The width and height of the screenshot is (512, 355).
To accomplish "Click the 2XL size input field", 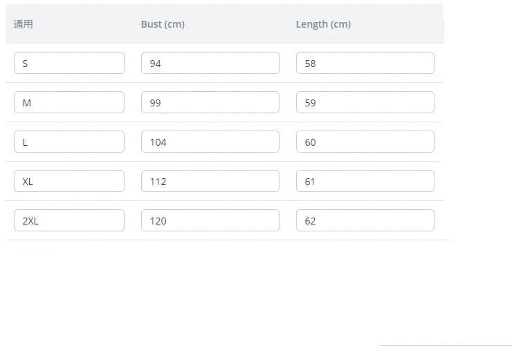I will (69, 220).
